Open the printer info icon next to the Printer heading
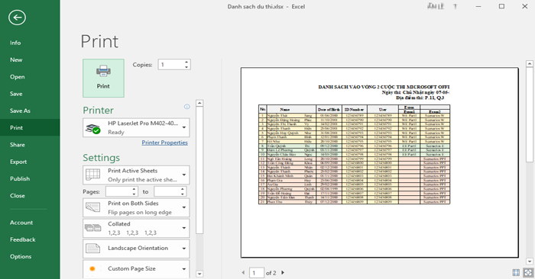The width and height of the screenshot is (535, 279). tap(187, 107)
